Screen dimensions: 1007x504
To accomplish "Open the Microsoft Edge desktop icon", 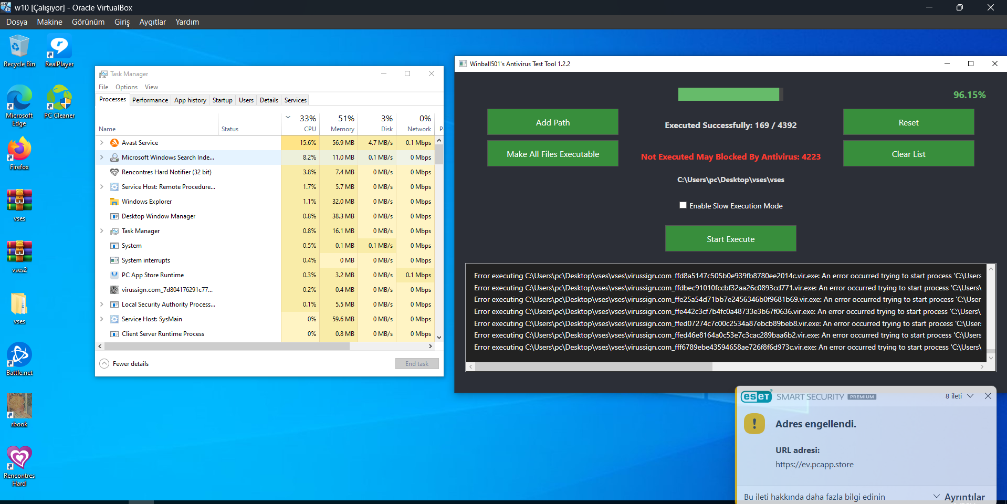I will click(19, 106).
